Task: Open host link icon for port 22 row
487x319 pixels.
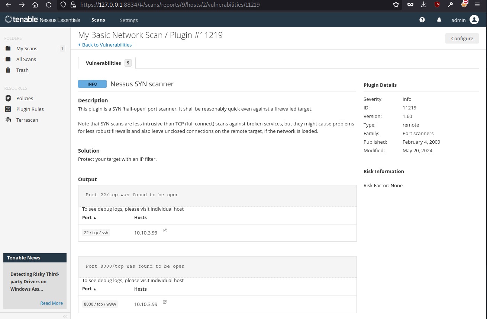Action: pyautogui.click(x=165, y=231)
